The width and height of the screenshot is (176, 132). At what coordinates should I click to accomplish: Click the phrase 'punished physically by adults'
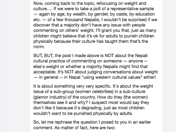[x=103, y=113]
